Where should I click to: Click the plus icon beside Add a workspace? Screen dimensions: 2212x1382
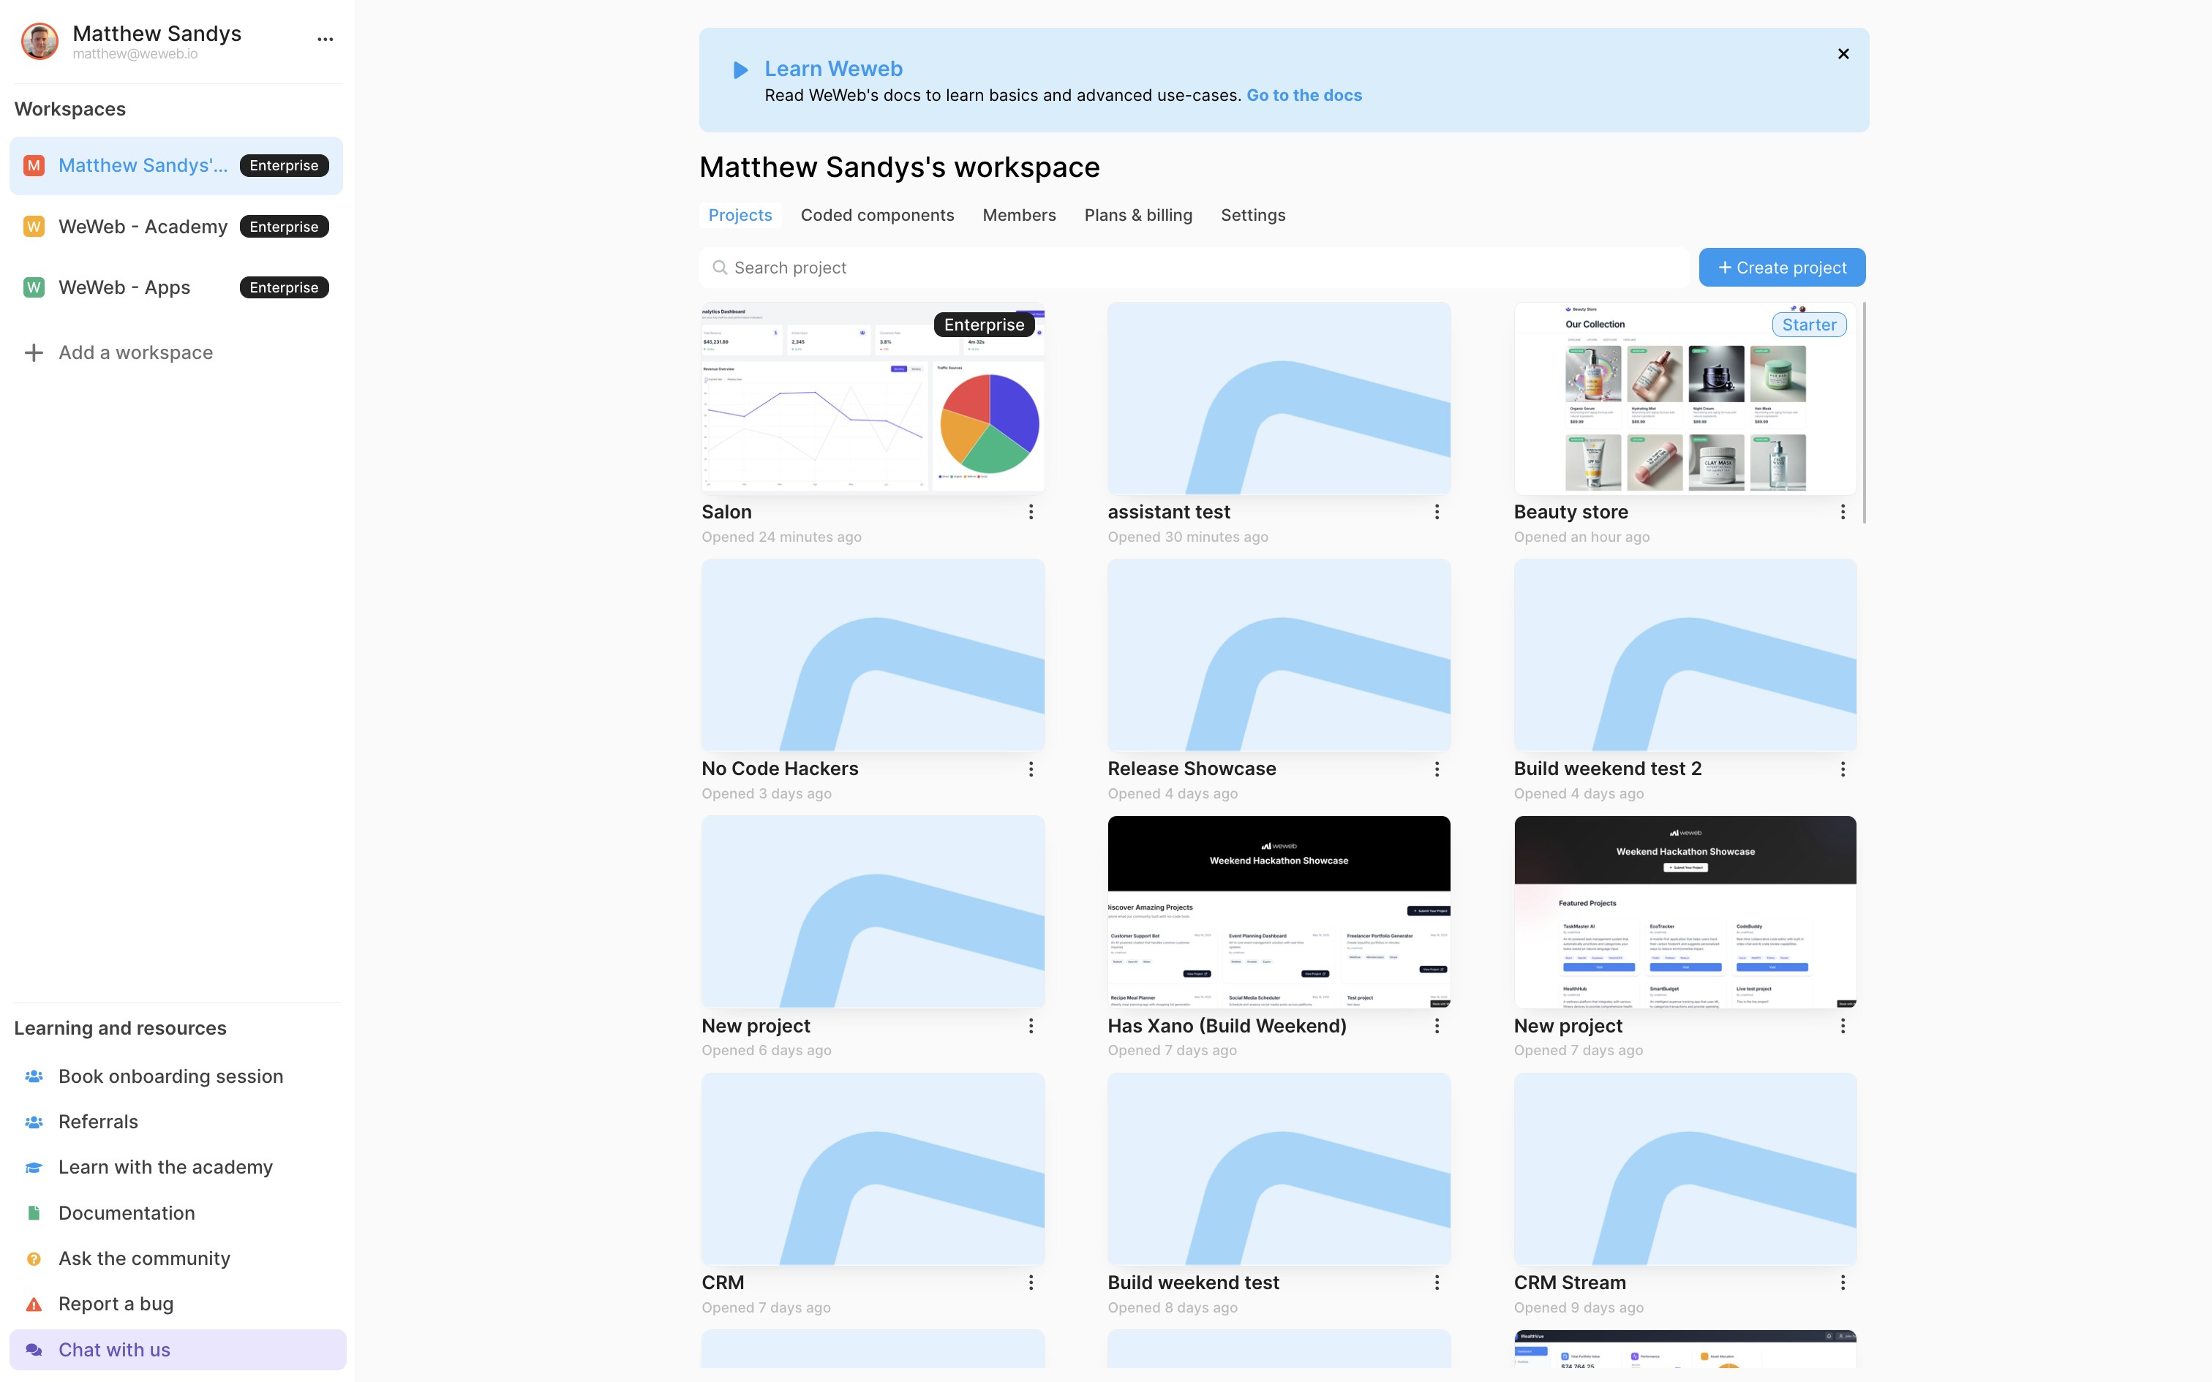[34, 352]
